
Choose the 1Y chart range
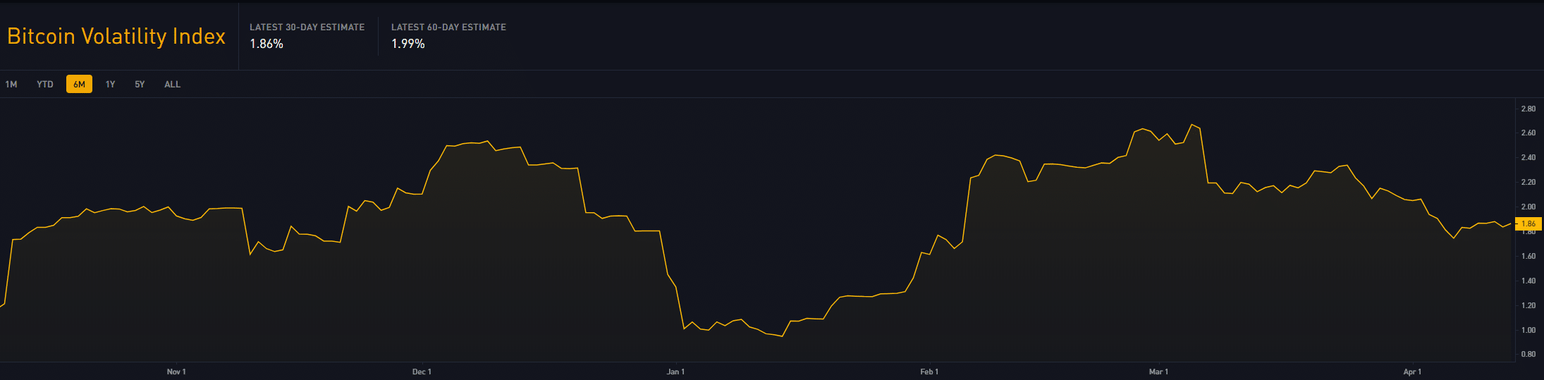pos(110,85)
